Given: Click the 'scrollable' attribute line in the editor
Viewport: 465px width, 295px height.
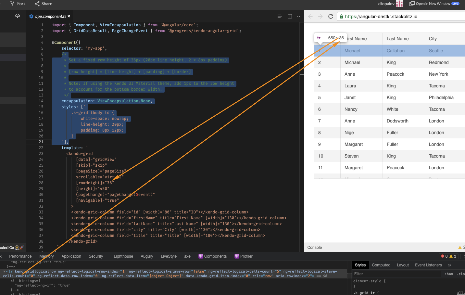Looking at the screenshot, I should coord(100,177).
